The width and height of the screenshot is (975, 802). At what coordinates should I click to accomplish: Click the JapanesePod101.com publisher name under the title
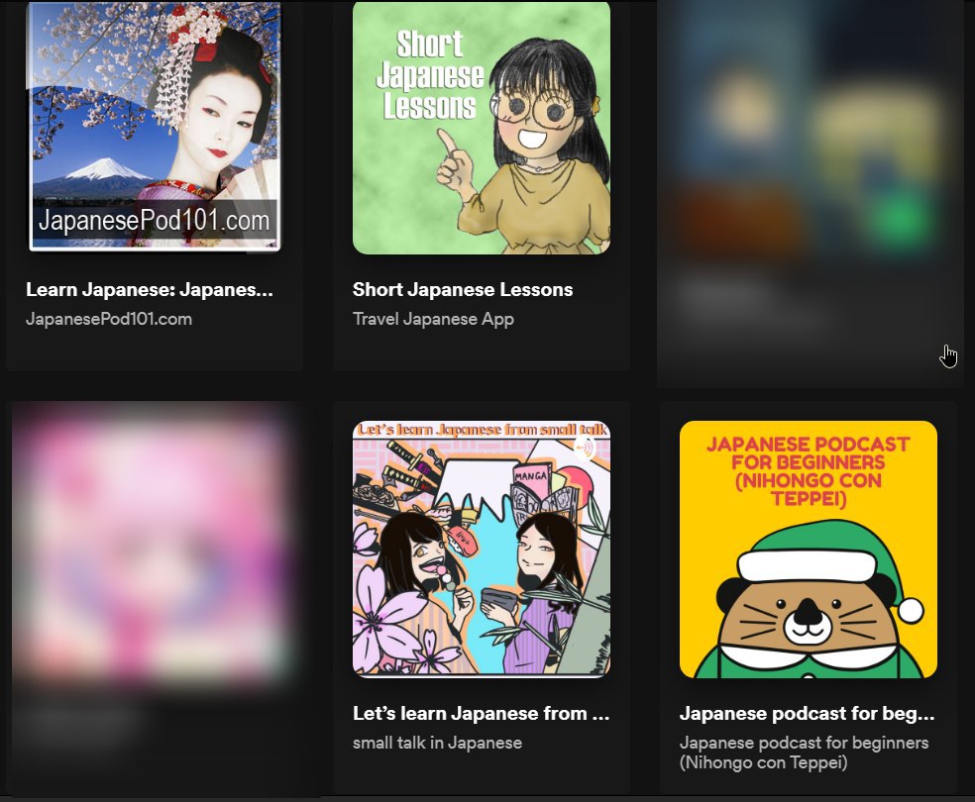click(109, 319)
